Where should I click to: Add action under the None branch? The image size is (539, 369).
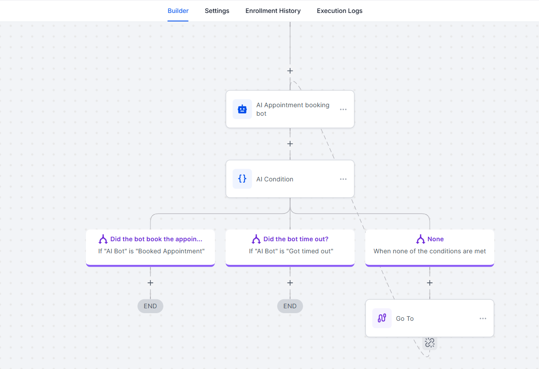(x=430, y=283)
